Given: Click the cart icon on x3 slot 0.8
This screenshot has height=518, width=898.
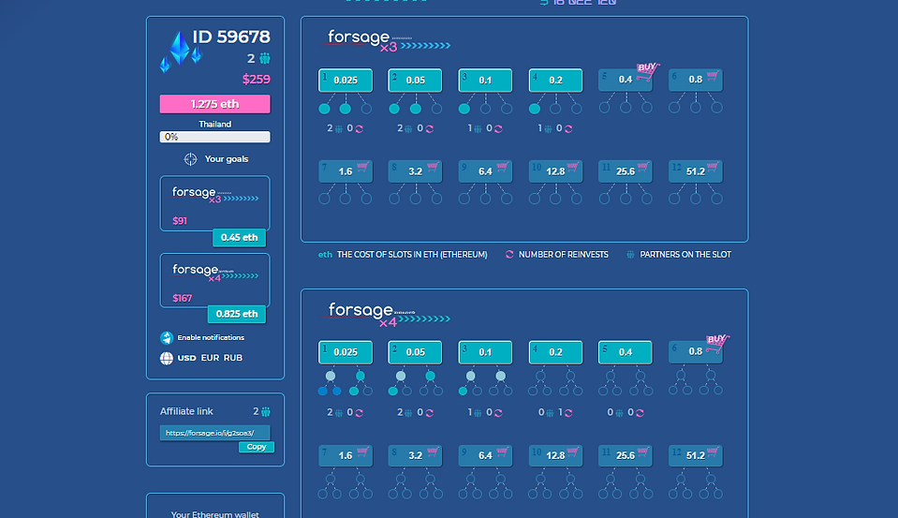Looking at the screenshot, I should click(712, 76).
